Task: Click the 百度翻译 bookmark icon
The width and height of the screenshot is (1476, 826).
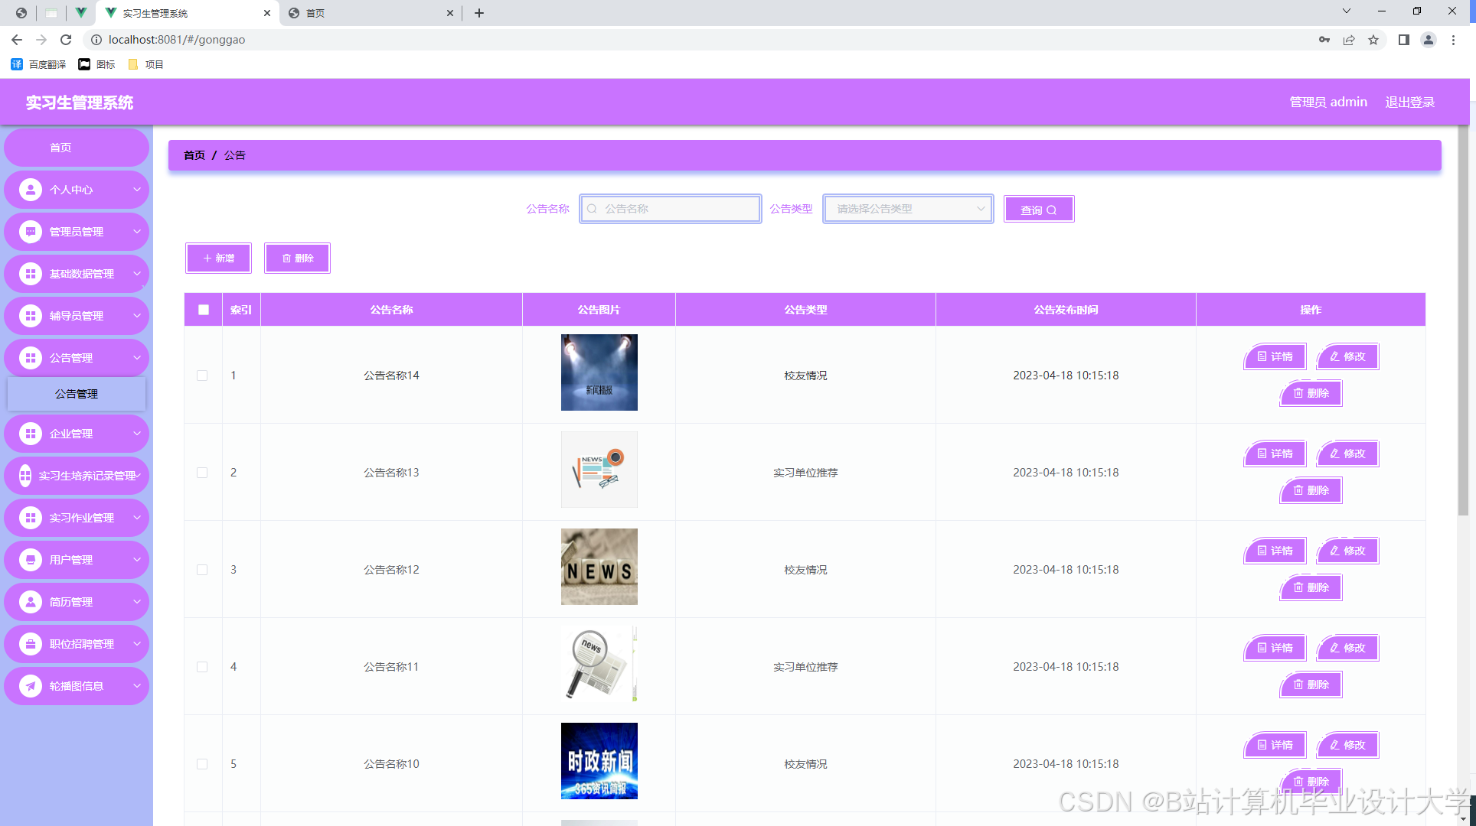Action: coord(17,64)
